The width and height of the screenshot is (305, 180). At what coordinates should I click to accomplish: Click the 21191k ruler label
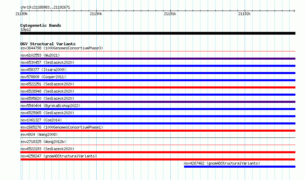tap(170, 14)
